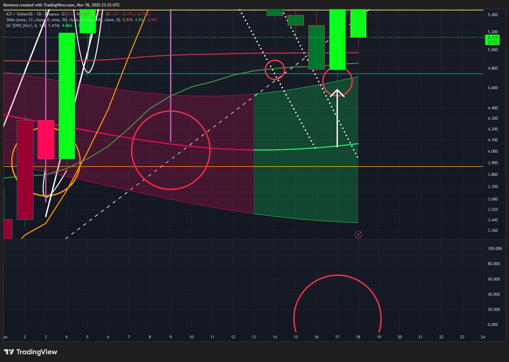The width and height of the screenshot is (509, 362).
Task: Click the 4.600 price scale label
Action: click(492, 88)
